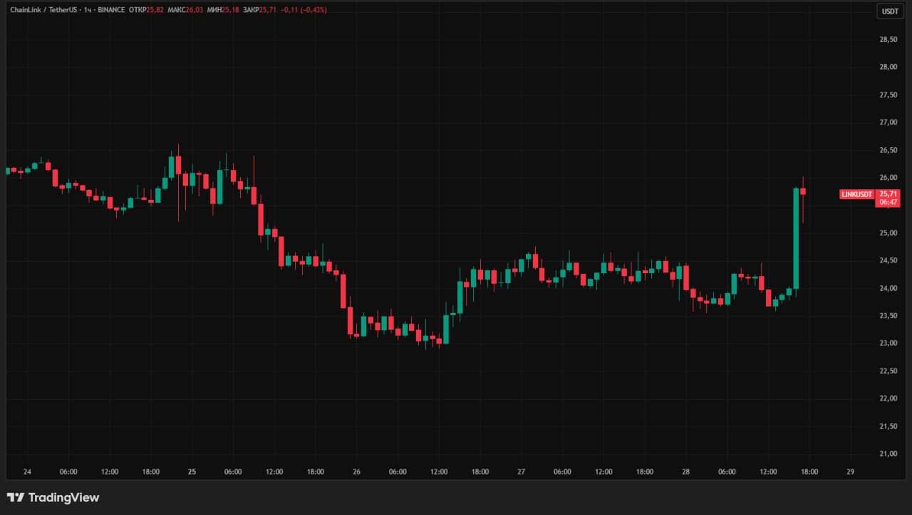Click the 22,00 price axis label
912x515 pixels.
pos(888,398)
